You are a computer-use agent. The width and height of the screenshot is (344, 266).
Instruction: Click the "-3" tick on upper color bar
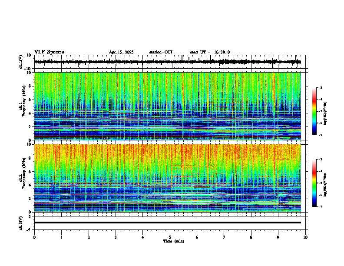[x=321, y=88]
